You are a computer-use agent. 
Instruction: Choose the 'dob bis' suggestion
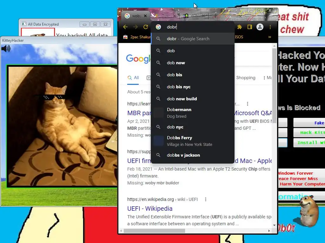pyautogui.click(x=193, y=75)
